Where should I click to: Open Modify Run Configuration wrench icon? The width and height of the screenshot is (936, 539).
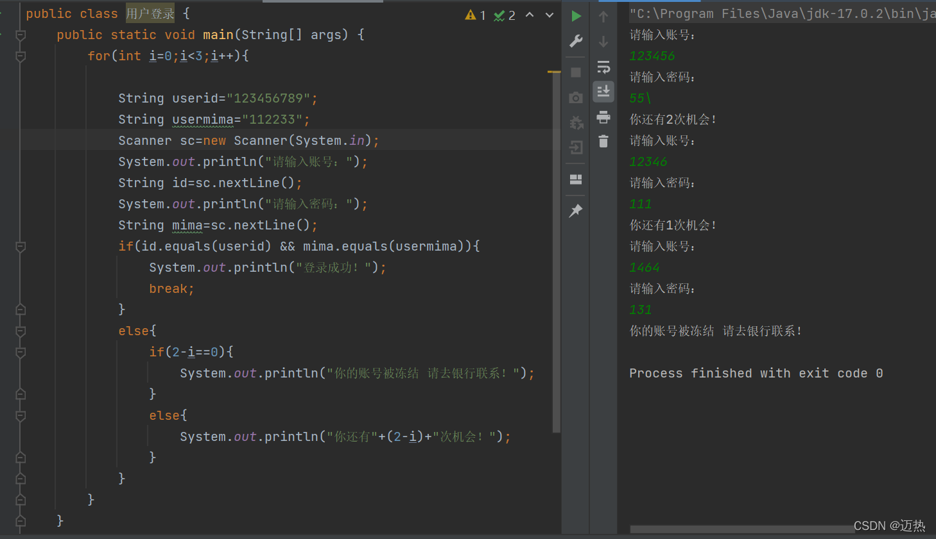pos(576,42)
